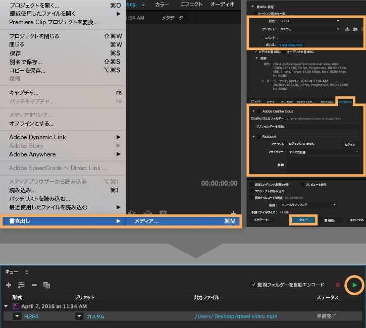
Task: Collapse the Facebook section arrow
Action: pyautogui.click(x=253, y=136)
